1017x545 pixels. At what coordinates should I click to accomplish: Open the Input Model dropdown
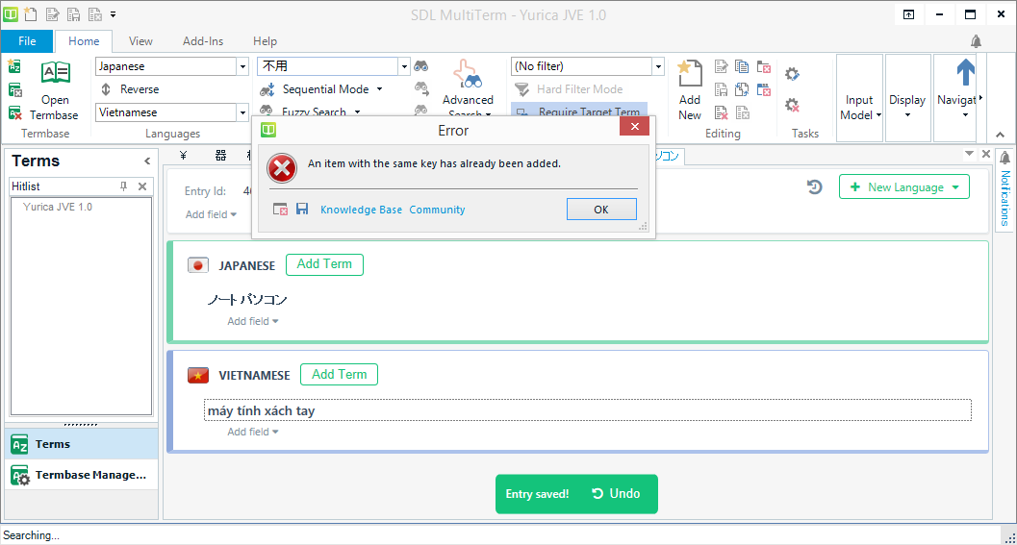[x=860, y=97]
